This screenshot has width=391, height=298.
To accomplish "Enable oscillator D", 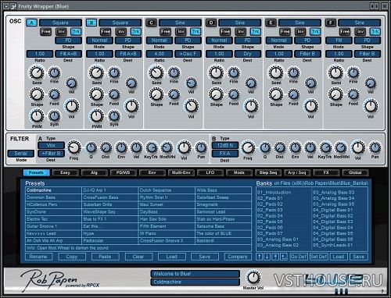I will pos(211,23).
